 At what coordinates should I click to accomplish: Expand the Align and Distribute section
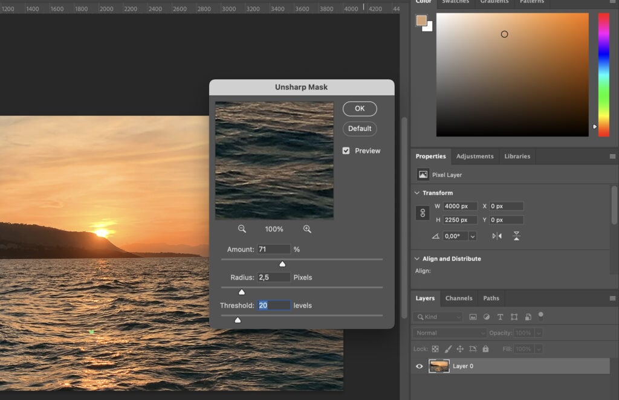tap(416, 258)
